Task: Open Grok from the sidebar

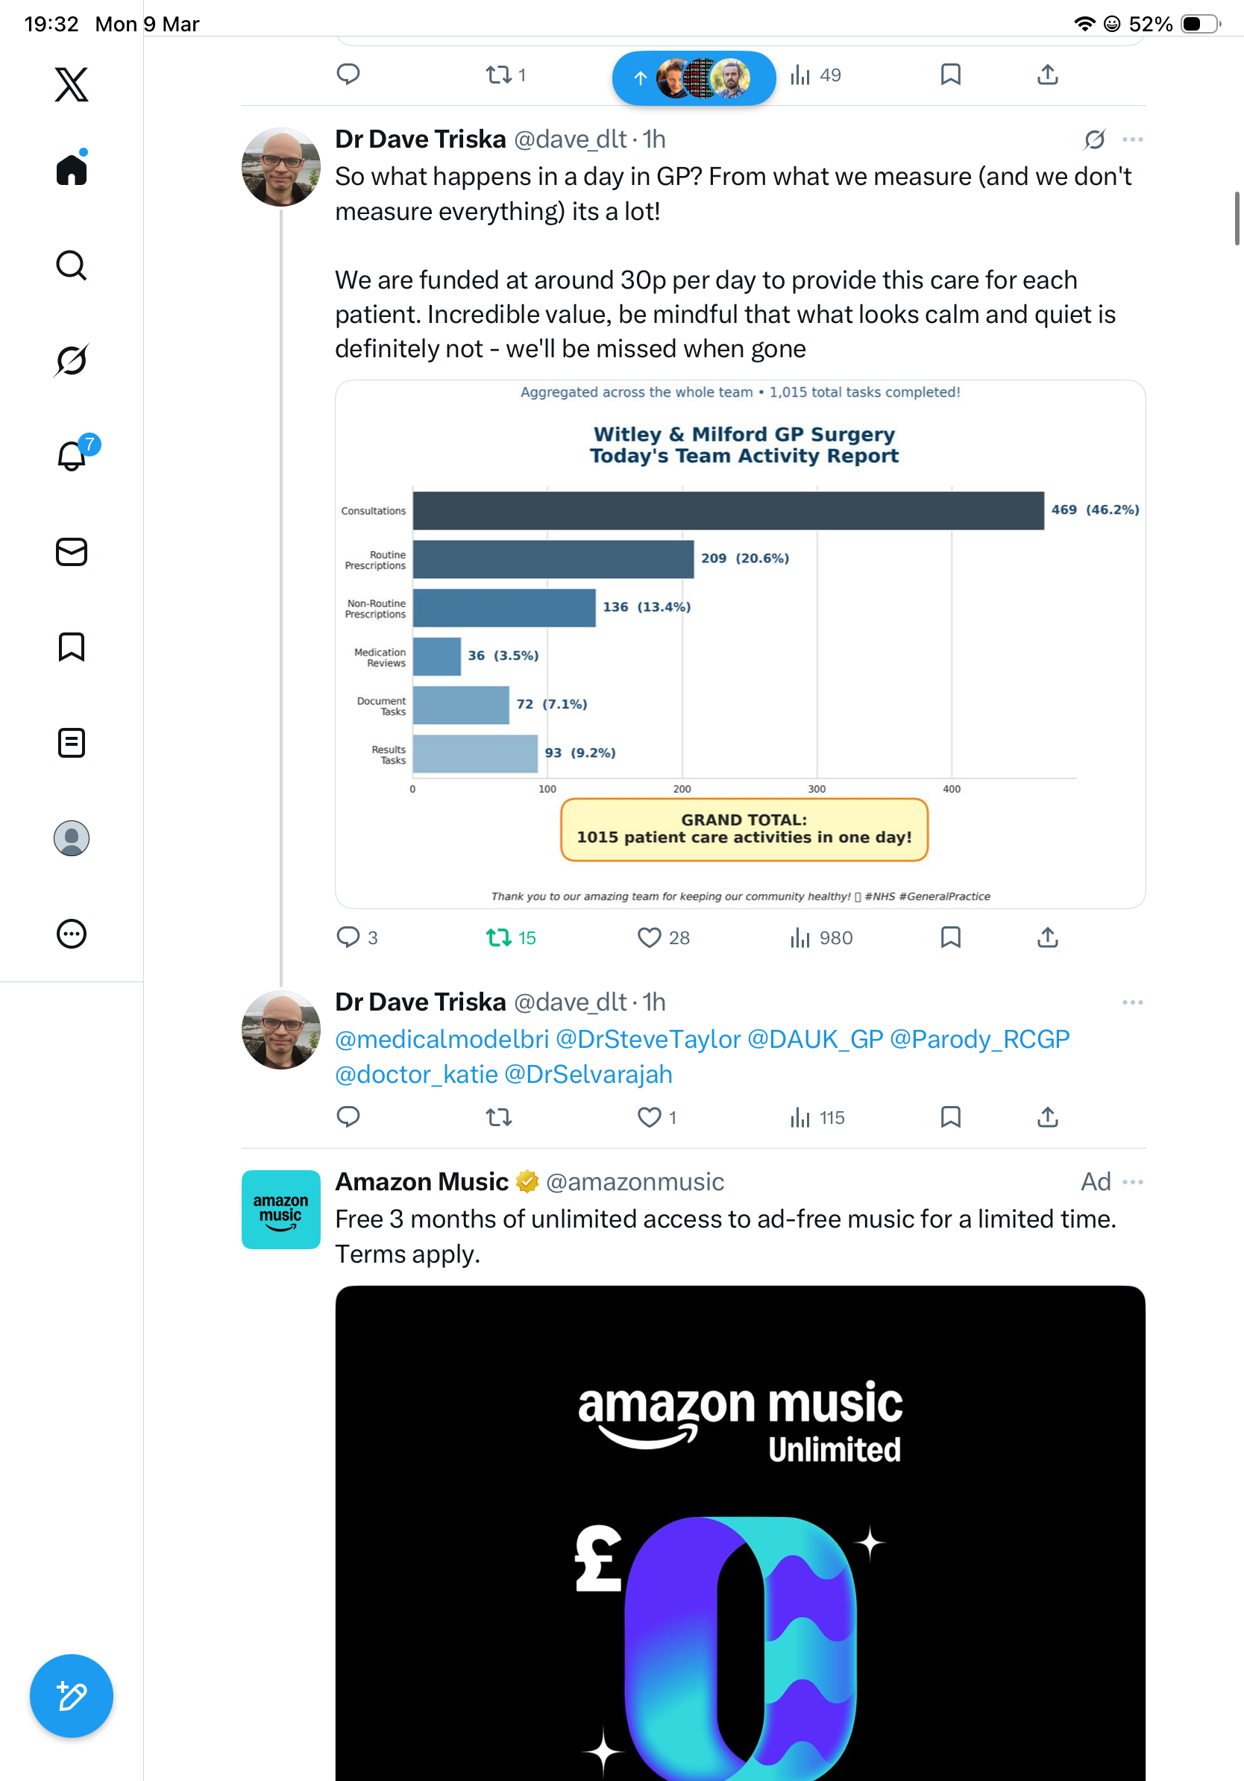Action: [x=72, y=360]
